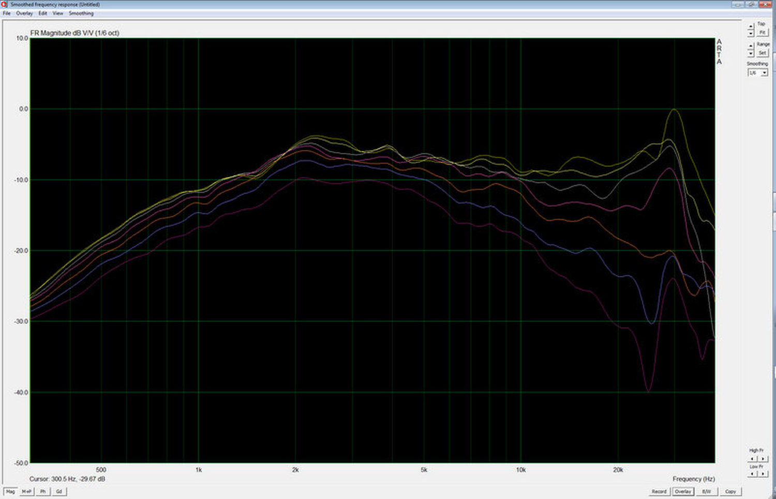Click the Fit button
The width and height of the screenshot is (776, 499).
click(x=763, y=33)
